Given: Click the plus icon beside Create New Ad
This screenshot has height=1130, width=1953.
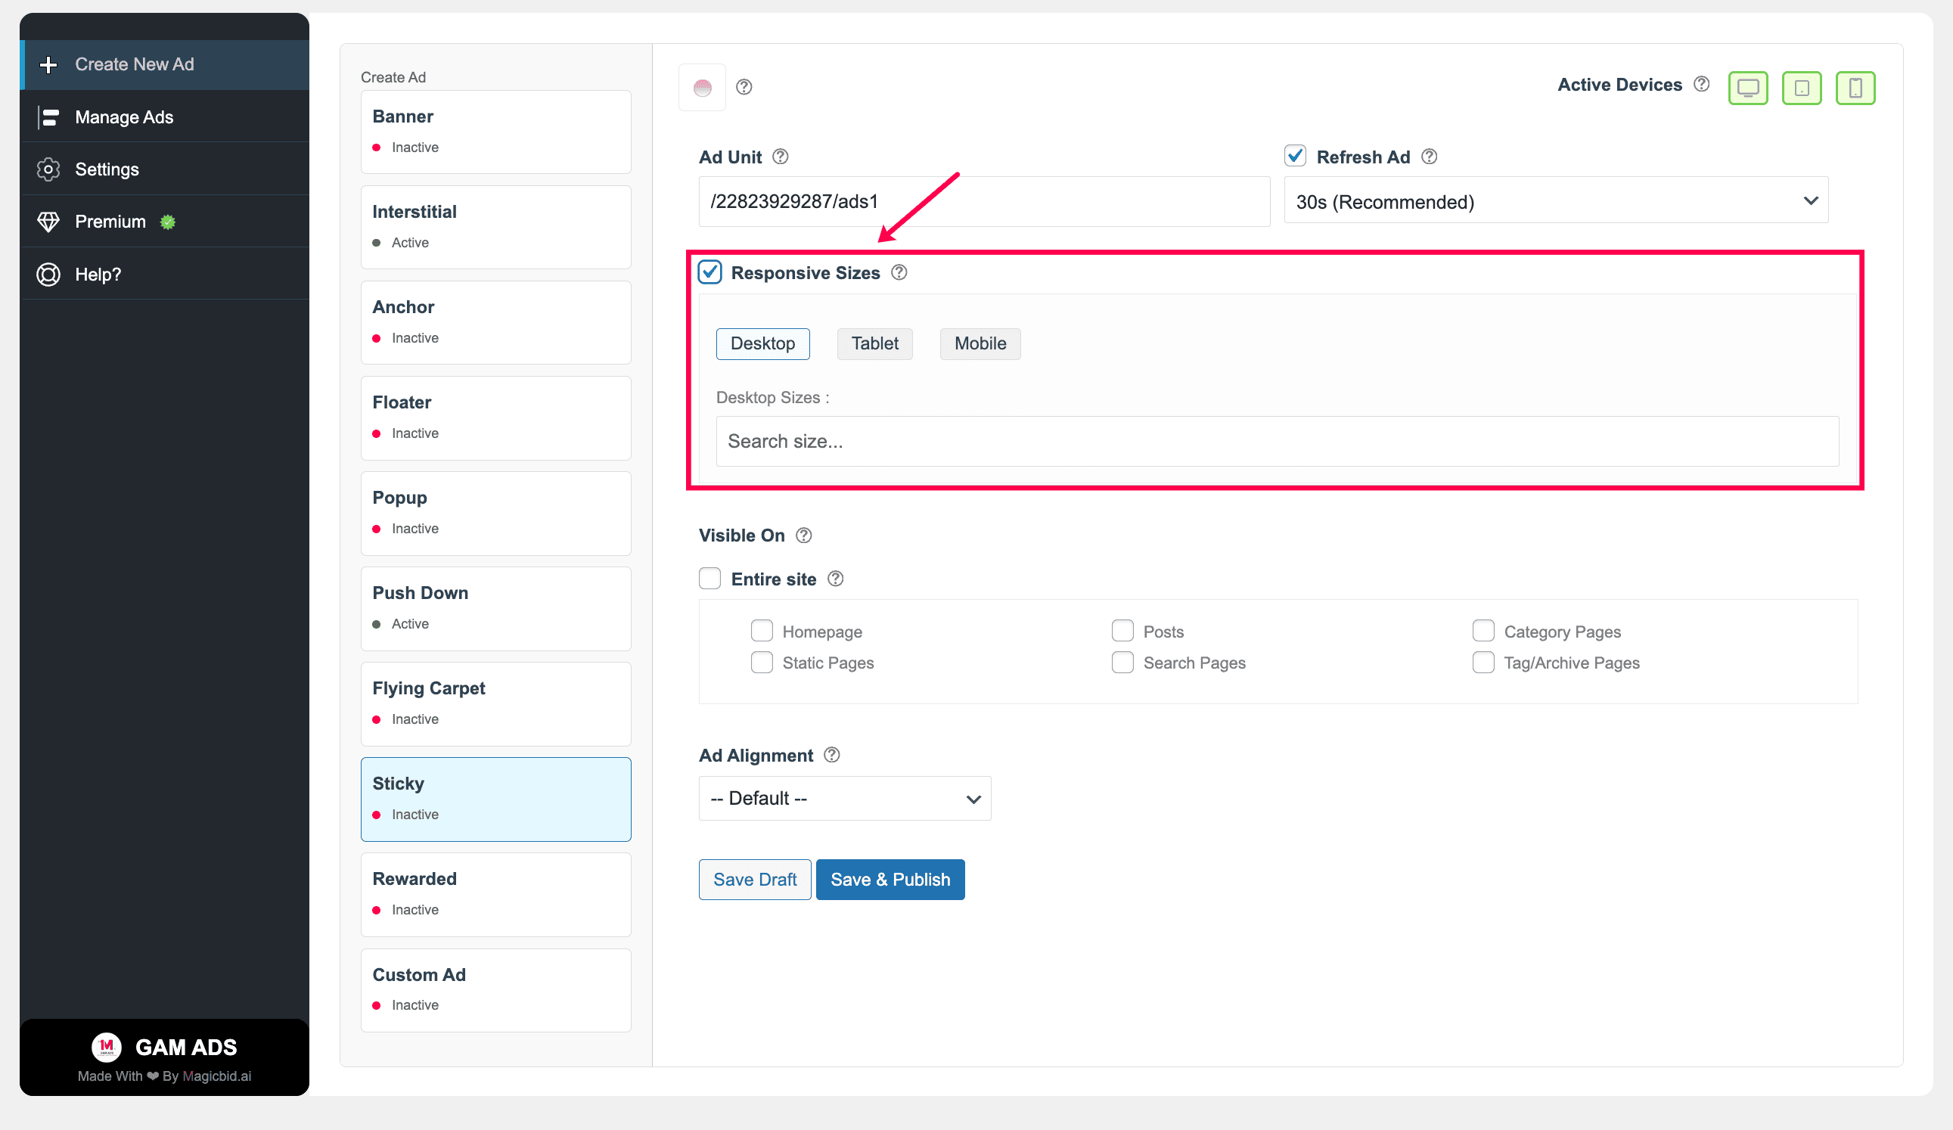Looking at the screenshot, I should pyautogui.click(x=48, y=65).
